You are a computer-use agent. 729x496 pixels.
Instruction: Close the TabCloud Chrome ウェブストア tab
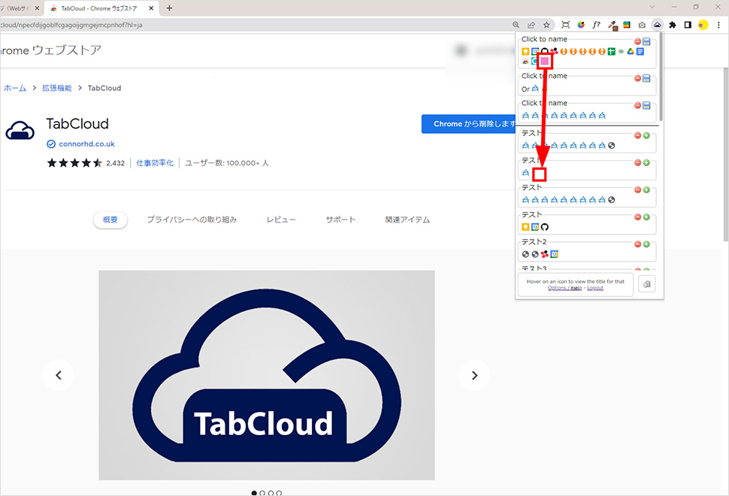click(151, 8)
